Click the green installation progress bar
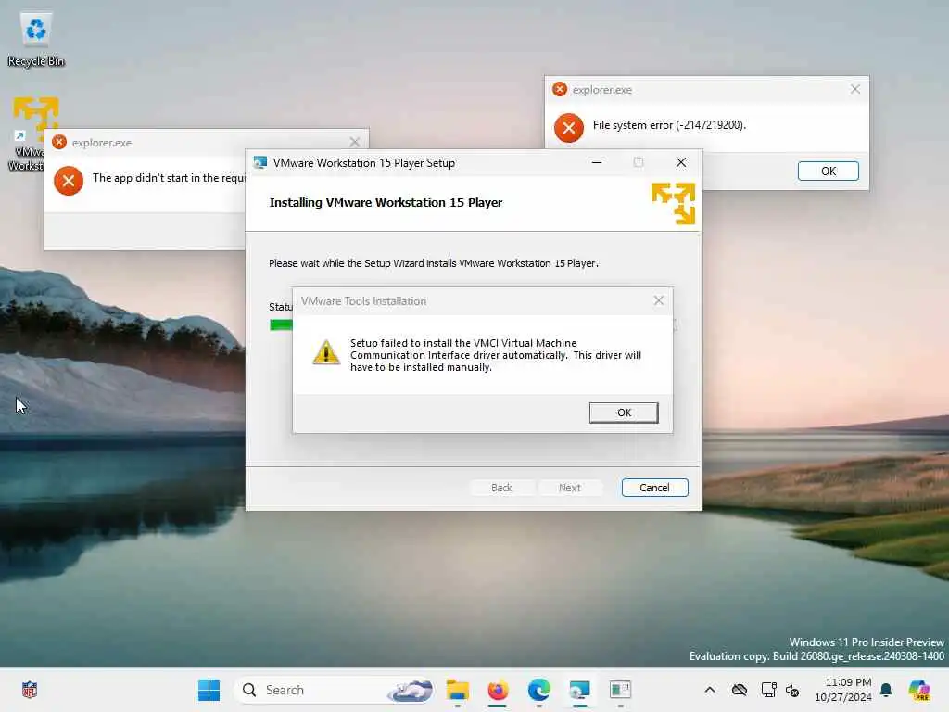 tap(281, 324)
